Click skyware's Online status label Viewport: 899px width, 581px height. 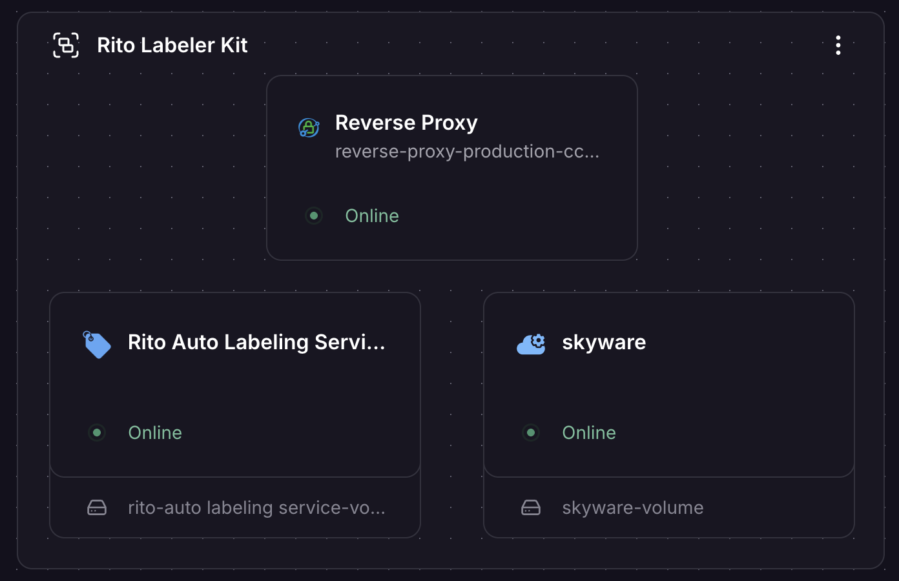[x=589, y=433]
